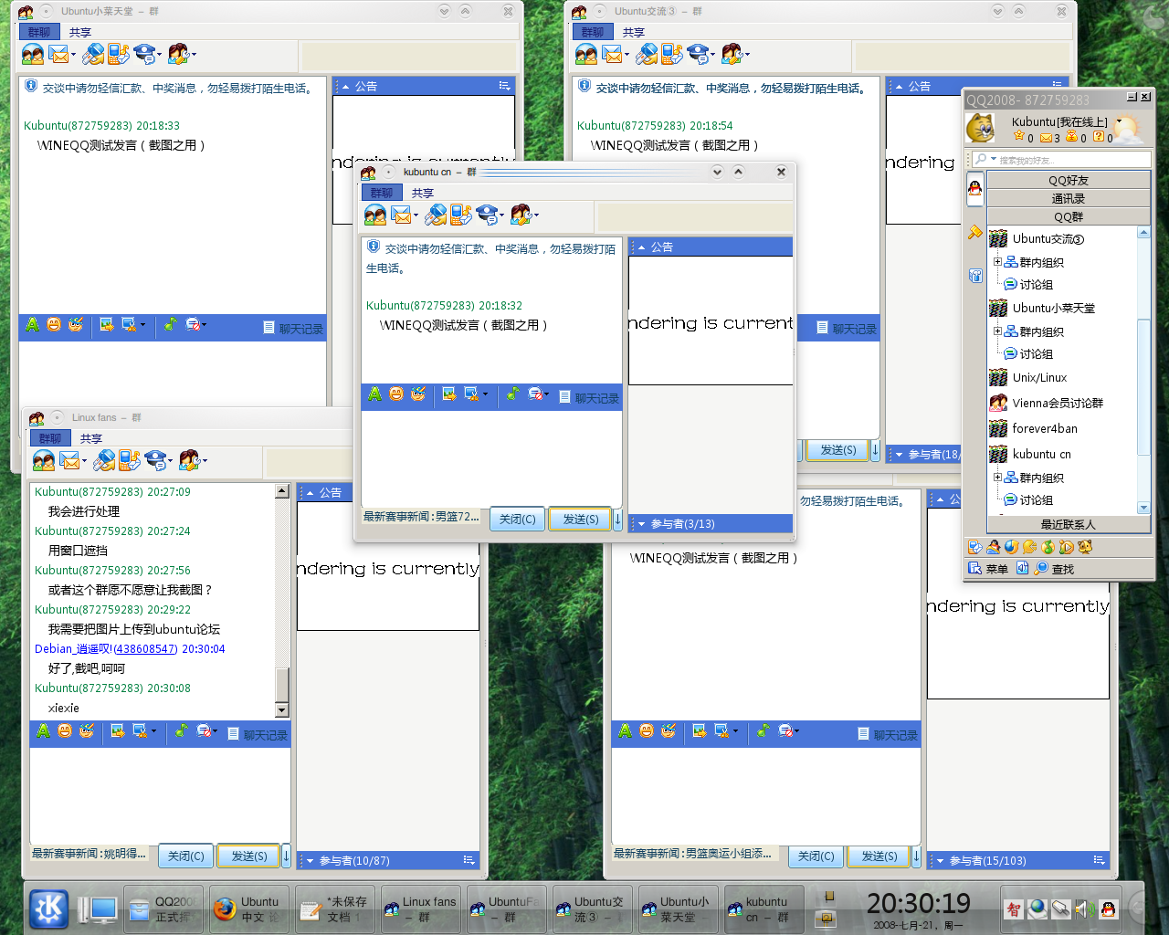
Task: Expand 参与者(10/87) in Linux fans window
Action: point(310,861)
